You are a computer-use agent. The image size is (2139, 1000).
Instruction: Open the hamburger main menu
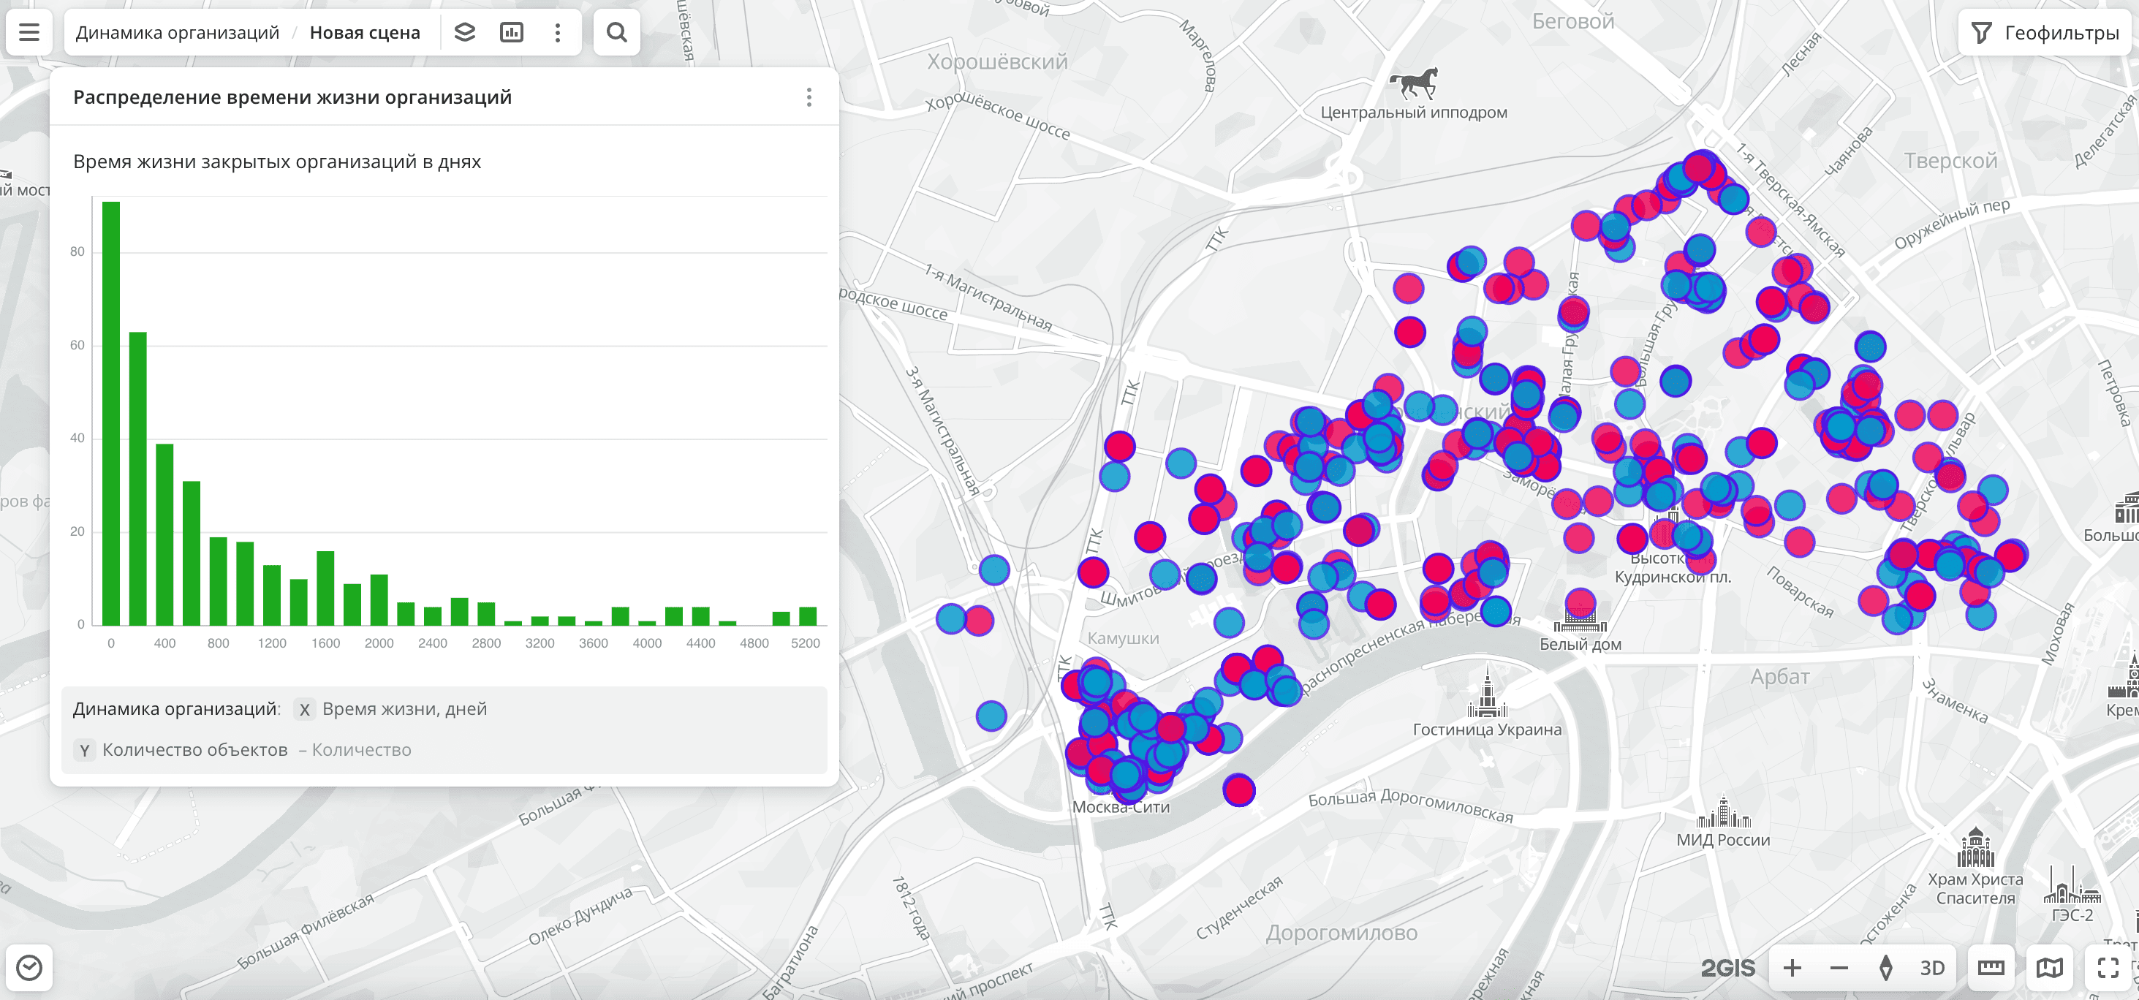(x=29, y=32)
